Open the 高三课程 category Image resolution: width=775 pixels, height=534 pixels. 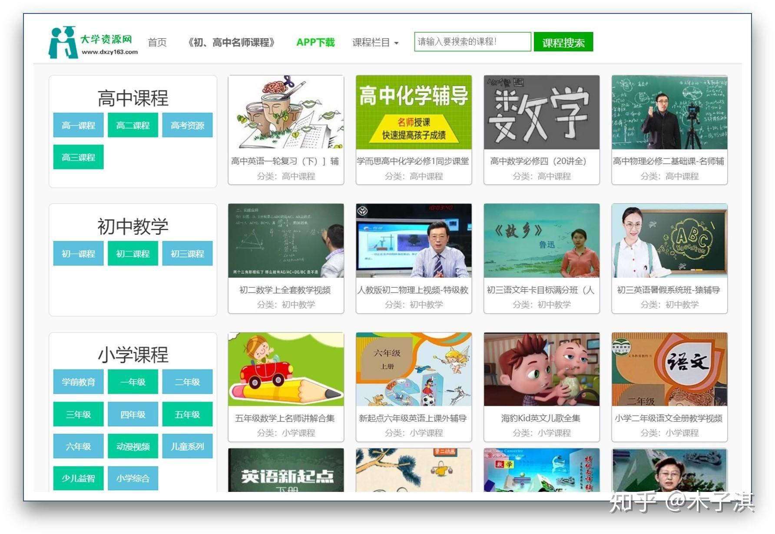point(79,157)
